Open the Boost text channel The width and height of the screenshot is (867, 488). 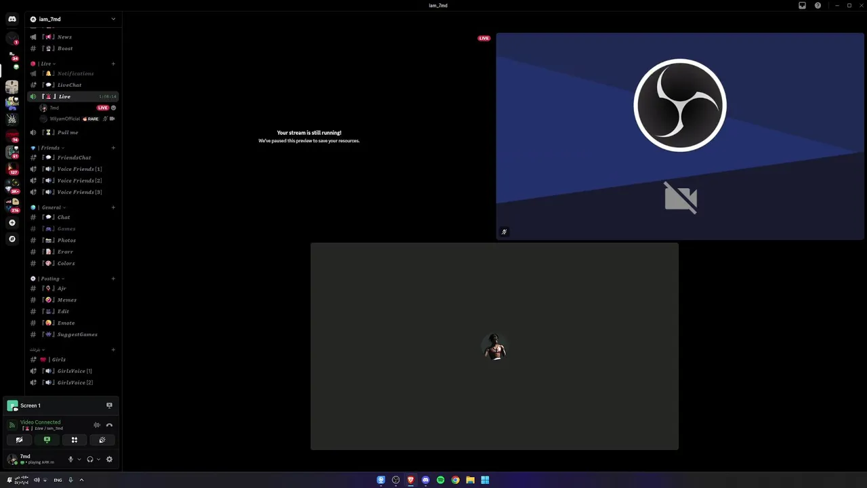(73, 49)
